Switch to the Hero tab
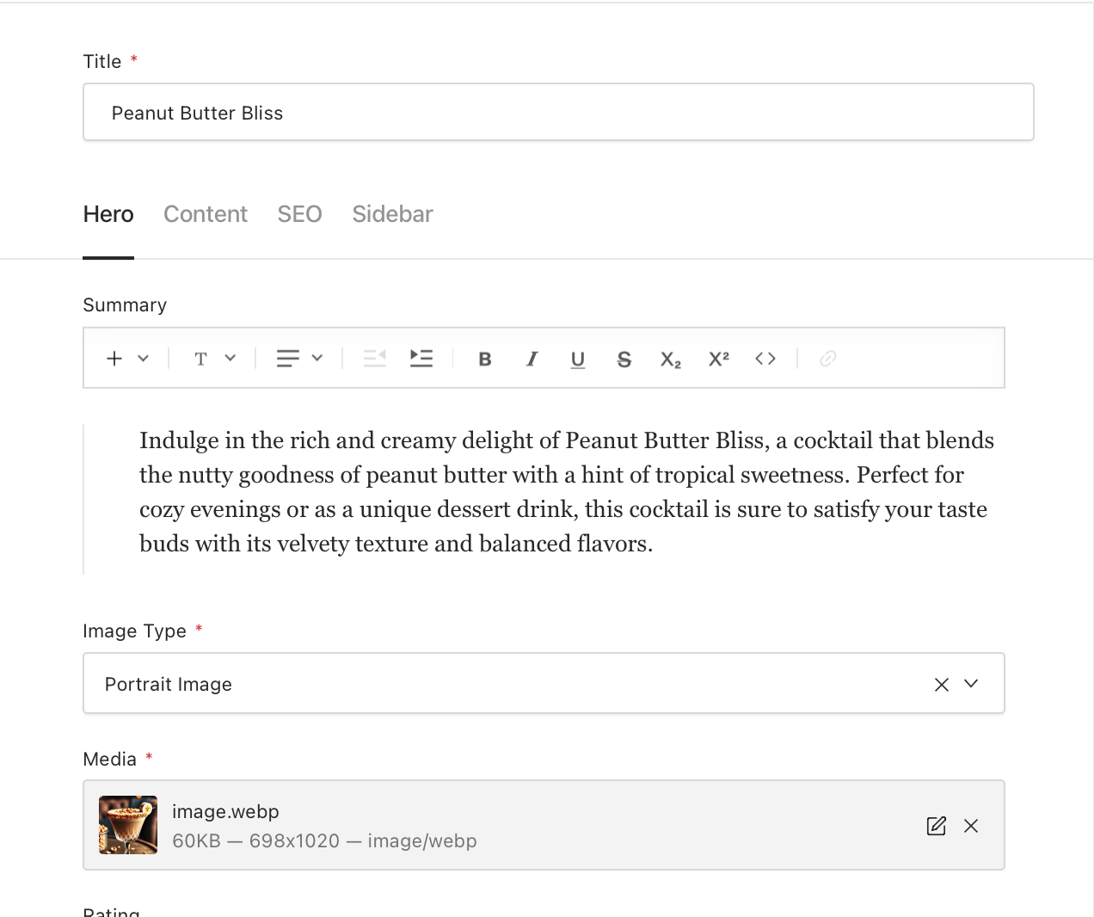The width and height of the screenshot is (1094, 917). [x=108, y=214]
